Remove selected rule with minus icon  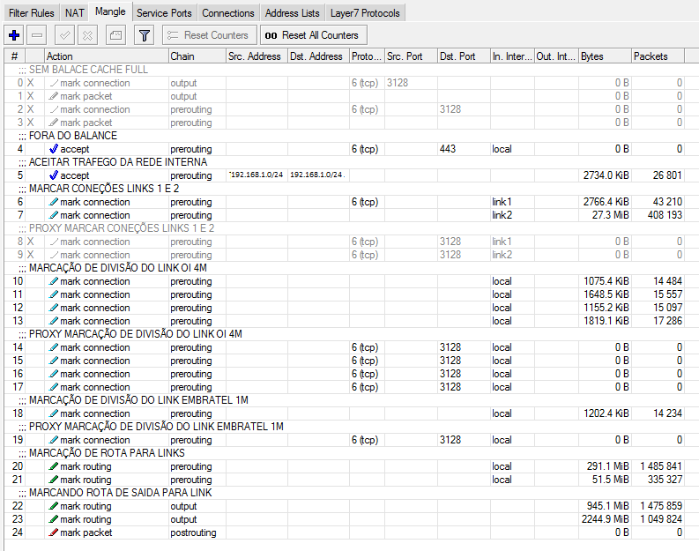[36, 35]
